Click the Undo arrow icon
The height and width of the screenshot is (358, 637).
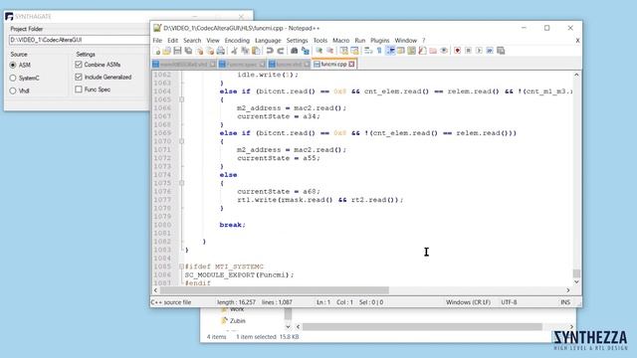[x=270, y=51]
